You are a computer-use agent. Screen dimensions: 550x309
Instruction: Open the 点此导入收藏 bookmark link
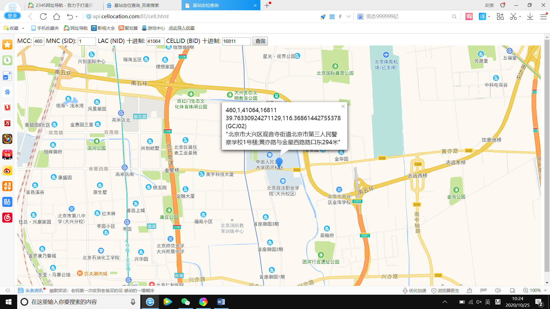point(181,28)
